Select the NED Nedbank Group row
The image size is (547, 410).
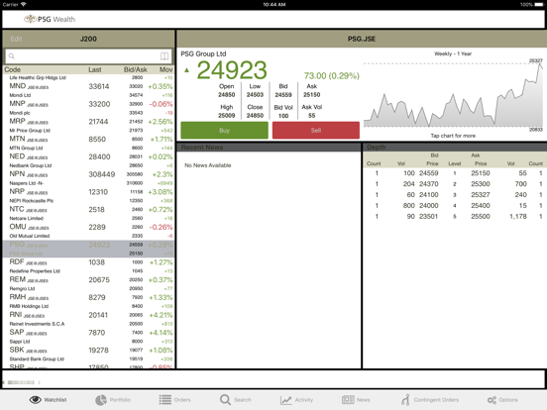point(88,160)
